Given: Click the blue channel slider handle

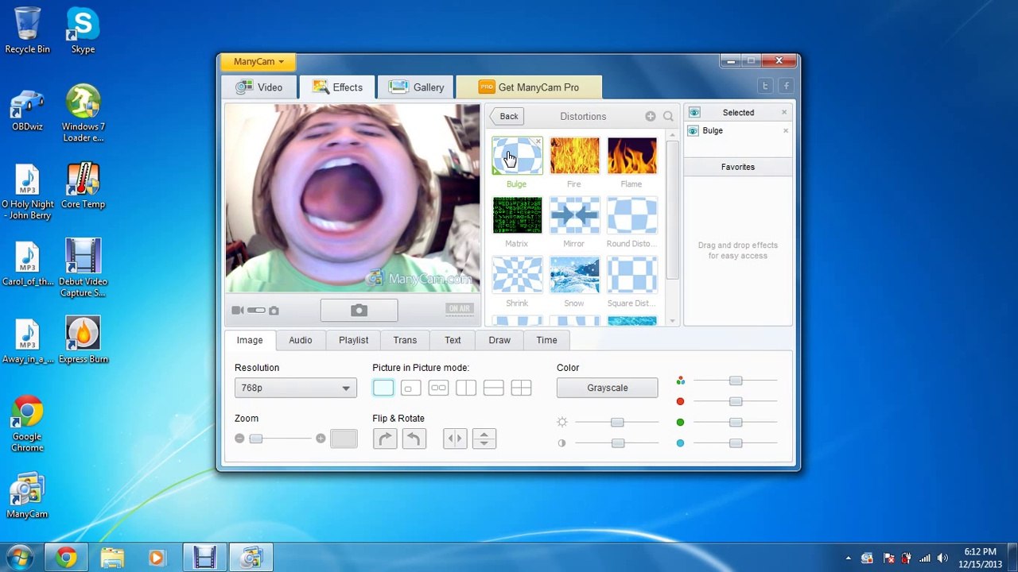Looking at the screenshot, I should coord(736,443).
